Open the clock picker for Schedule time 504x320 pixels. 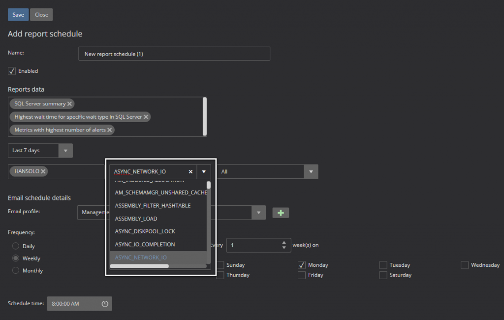(104, 303)
